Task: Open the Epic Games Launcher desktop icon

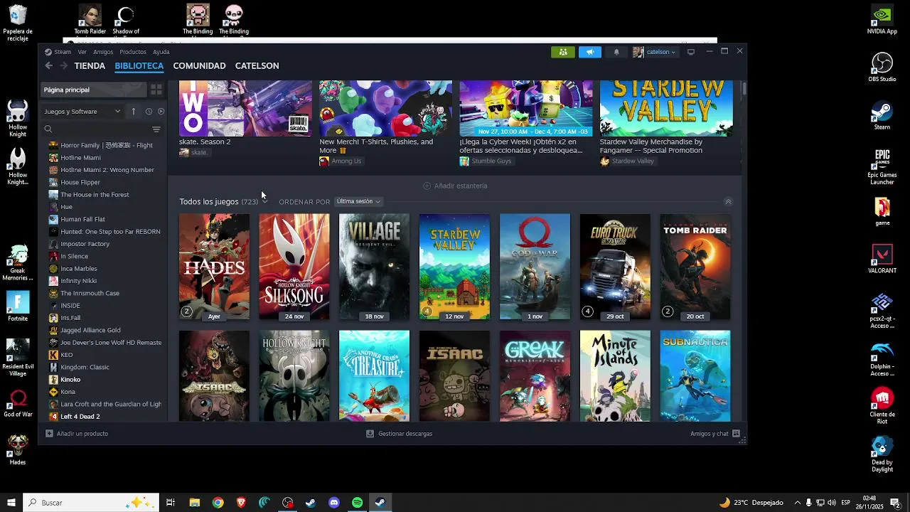Action: 882,167
